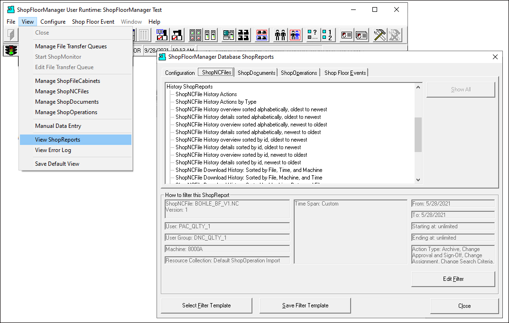This screenshot has height=323, width=509.
Task: Click the Edit Filter button
Action: [x=453, y=279]
